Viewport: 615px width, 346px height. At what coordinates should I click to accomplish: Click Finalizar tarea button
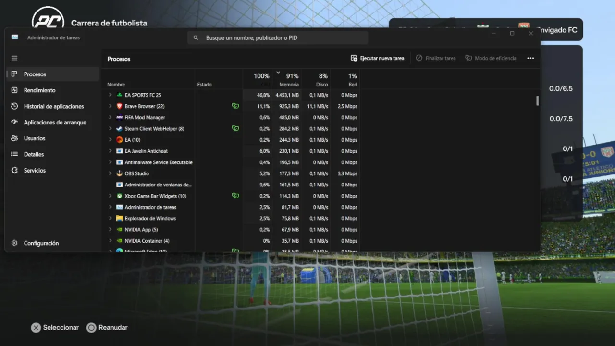[x=436, y=58]
